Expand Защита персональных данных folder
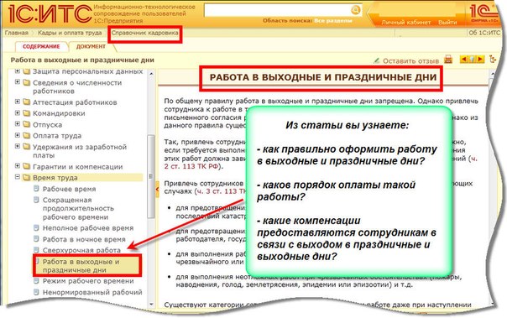This screenshot has height=318, width=507. pos(18,71)
